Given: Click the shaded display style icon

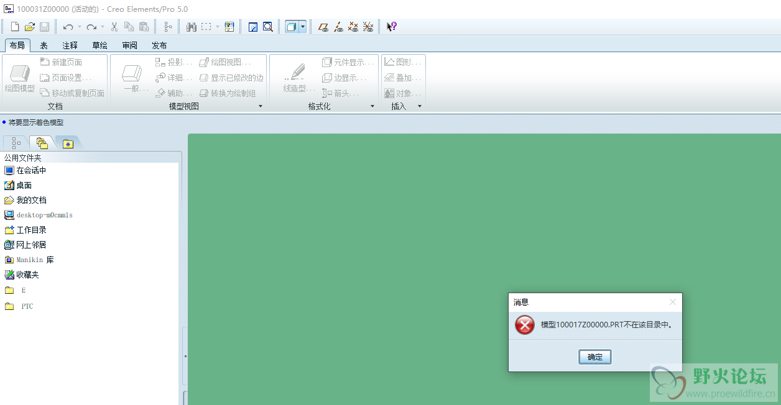Looking at the screenshot, I should click(x=292, y=27).
